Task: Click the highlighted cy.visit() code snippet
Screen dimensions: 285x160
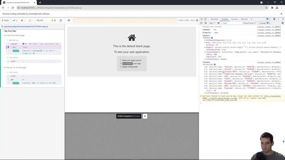Action: click(x=127, y=64)
